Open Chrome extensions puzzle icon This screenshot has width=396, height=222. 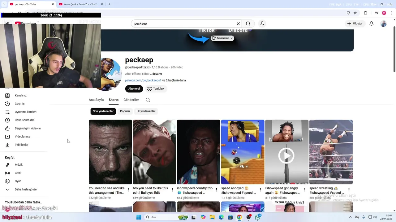365,13
